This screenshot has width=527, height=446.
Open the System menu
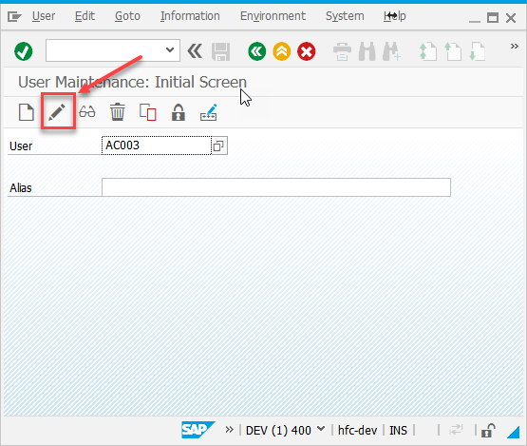tap(345, 16)
